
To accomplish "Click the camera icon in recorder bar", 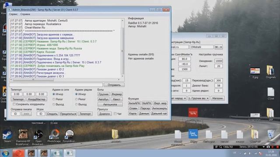I will (x=268, y=147).
